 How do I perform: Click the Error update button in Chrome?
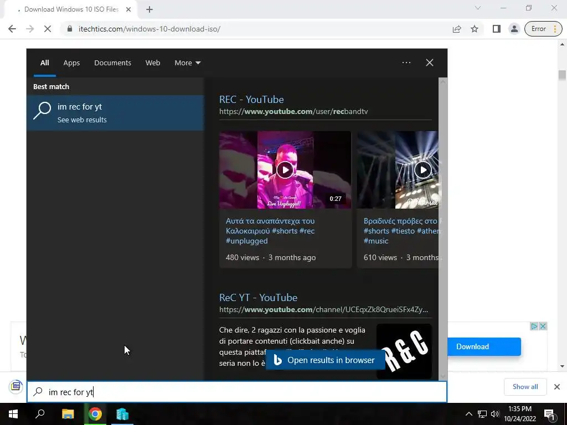click(543, 29)
